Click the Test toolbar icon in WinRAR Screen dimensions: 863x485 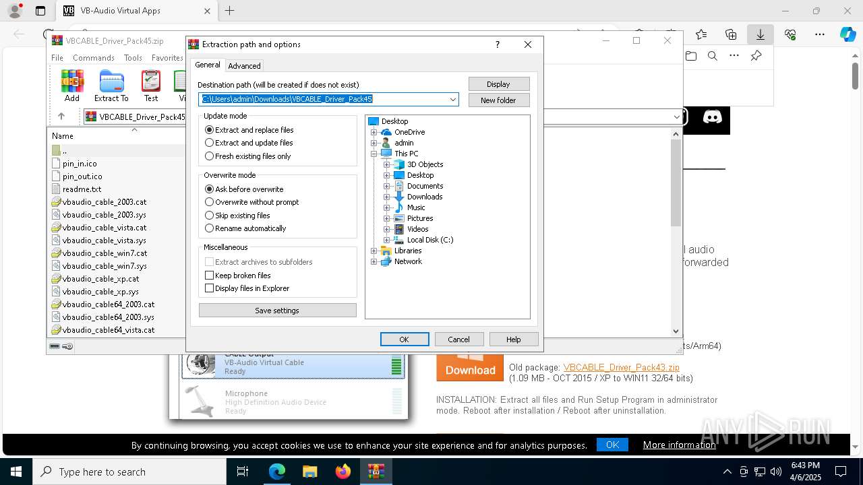point(151,86)
